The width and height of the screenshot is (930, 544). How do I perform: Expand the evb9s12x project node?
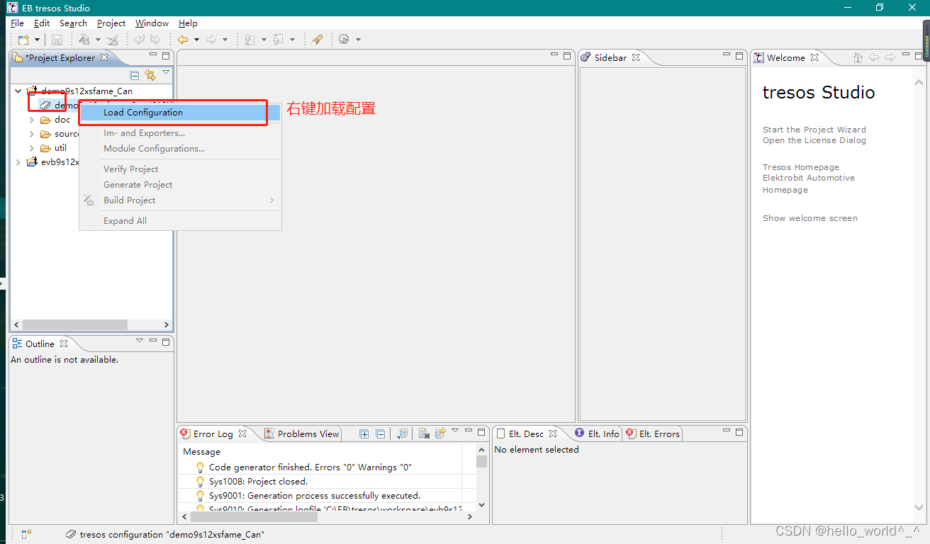(x=18, y=162)
